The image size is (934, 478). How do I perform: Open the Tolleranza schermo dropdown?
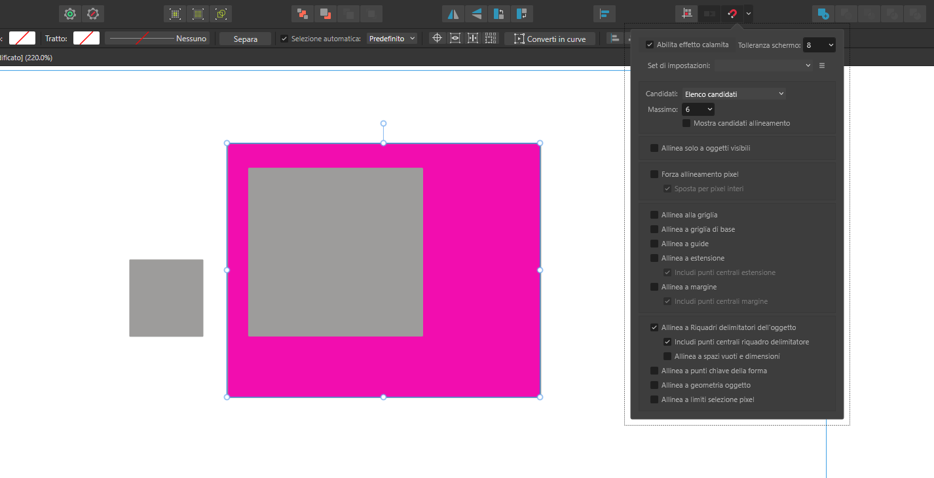coord(819,45)
